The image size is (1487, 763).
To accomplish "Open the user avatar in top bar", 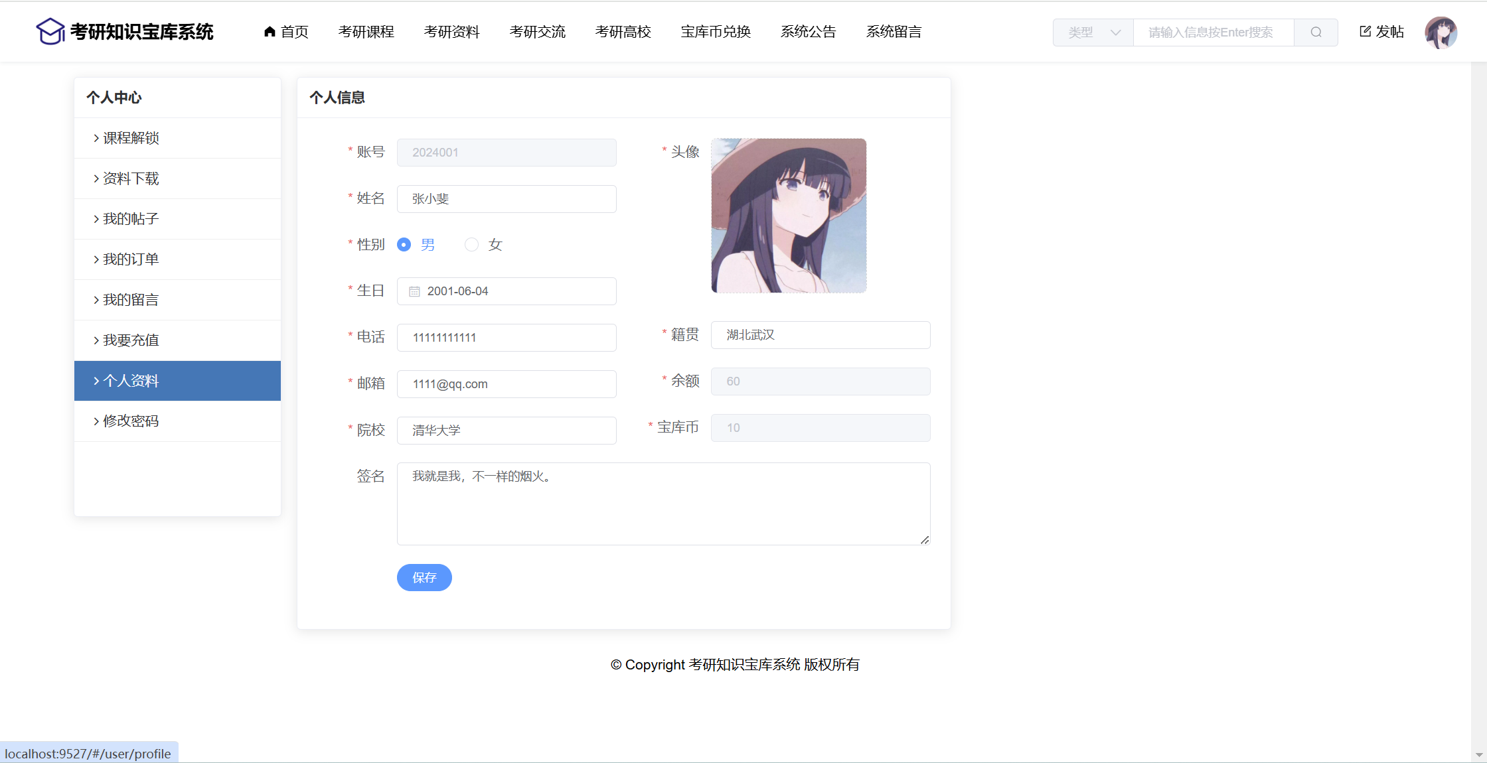I will 1441,32.
